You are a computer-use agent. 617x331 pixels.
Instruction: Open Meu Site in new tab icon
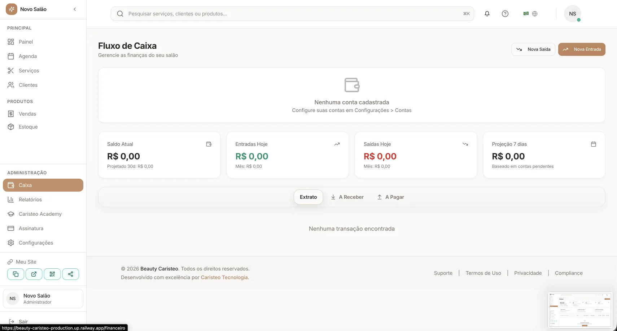pos(34,274)
